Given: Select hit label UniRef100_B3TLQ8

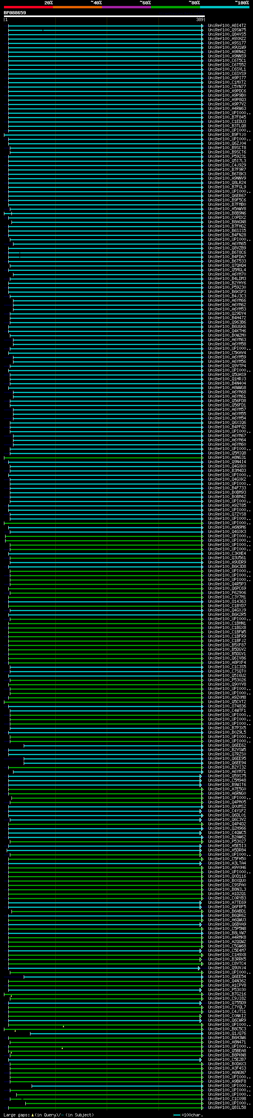Looking at the screenshot, I should (227, 126).
